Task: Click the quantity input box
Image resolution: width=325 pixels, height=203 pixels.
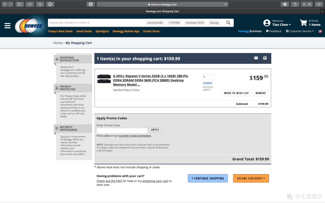Action: (208, 77)
